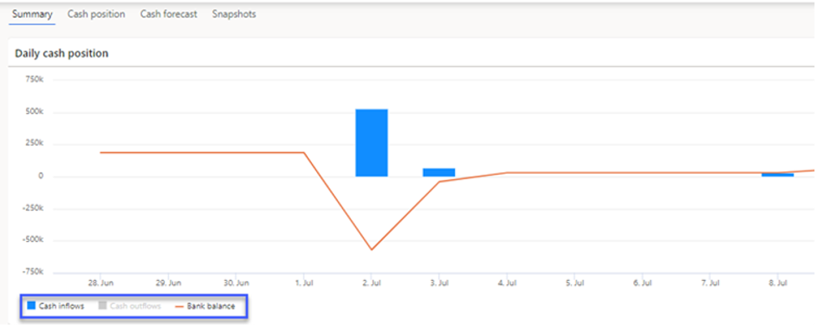The width and height of the screenshot is (817, 327).
Task: Click the grey Cash outflows legend swatch
Action: [x=102, y=305]
